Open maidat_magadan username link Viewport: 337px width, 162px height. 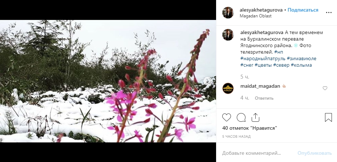260,86
